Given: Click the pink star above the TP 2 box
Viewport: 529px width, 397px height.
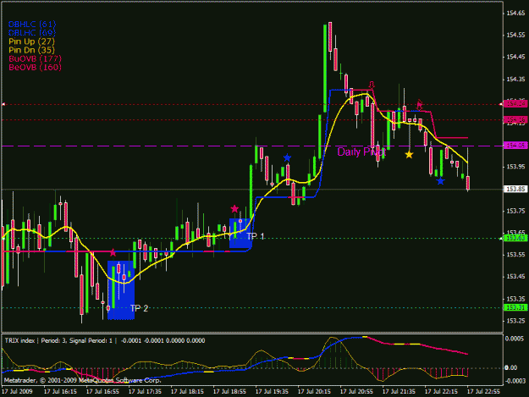Looking at the screenshot, I should click(113, 252).
